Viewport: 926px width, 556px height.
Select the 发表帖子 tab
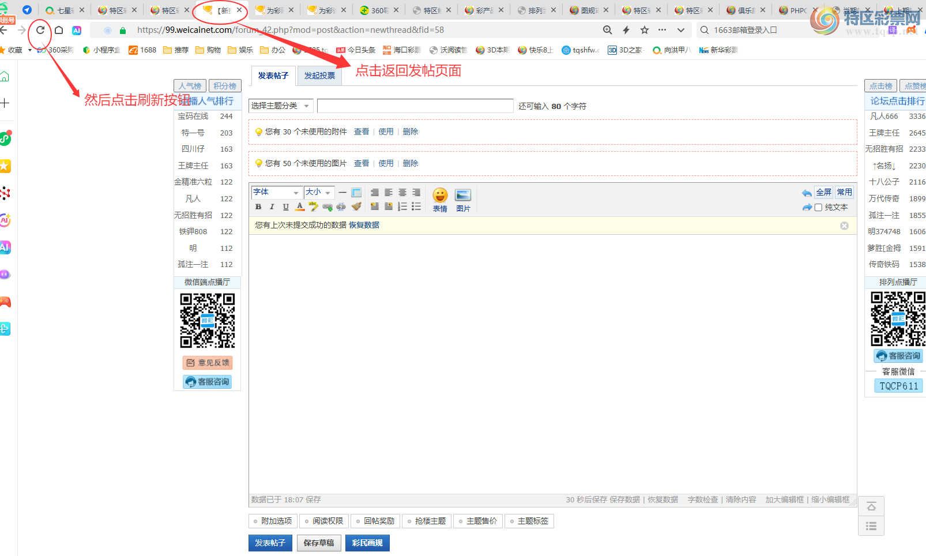272,75
